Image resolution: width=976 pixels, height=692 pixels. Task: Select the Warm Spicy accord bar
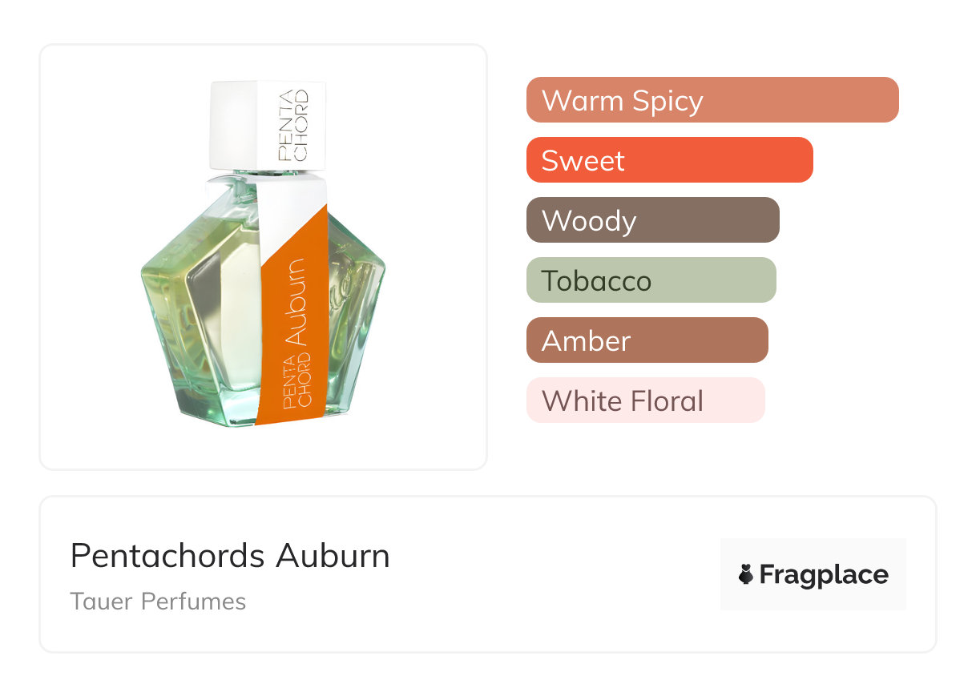pos(712,100)
